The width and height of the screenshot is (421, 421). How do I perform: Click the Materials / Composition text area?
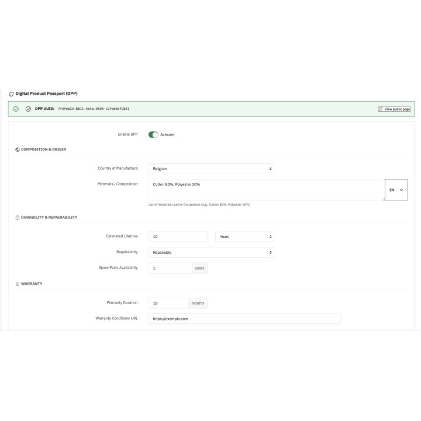267,190
